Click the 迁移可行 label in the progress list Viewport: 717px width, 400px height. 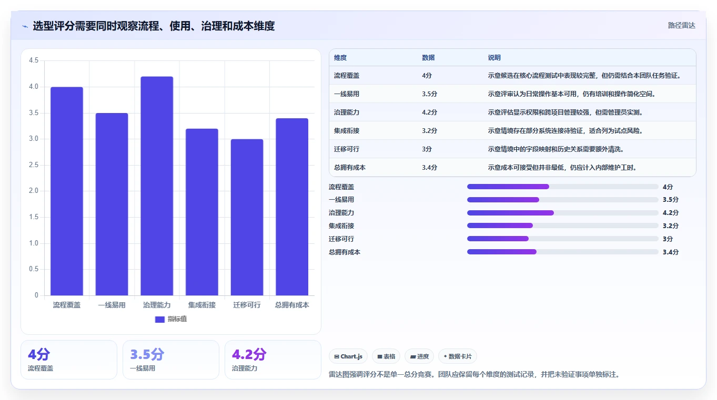pyautogui.click(x=341, y=239)
